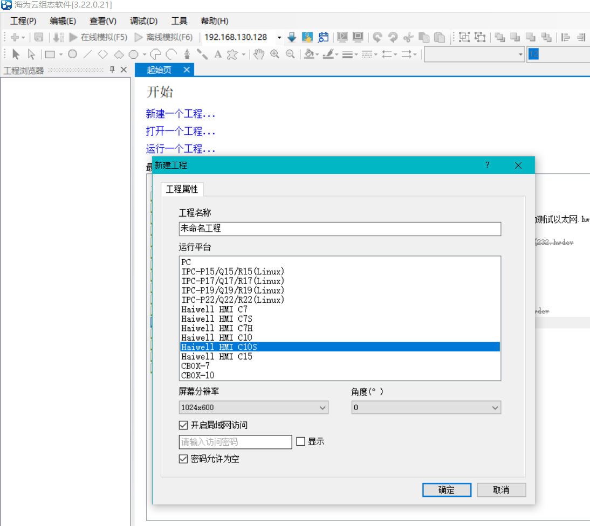Select the rectangle drawing tool

(50, 54)
